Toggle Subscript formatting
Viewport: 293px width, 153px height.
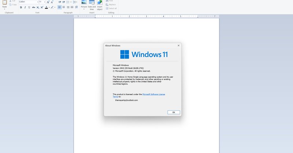coord(38,7)
